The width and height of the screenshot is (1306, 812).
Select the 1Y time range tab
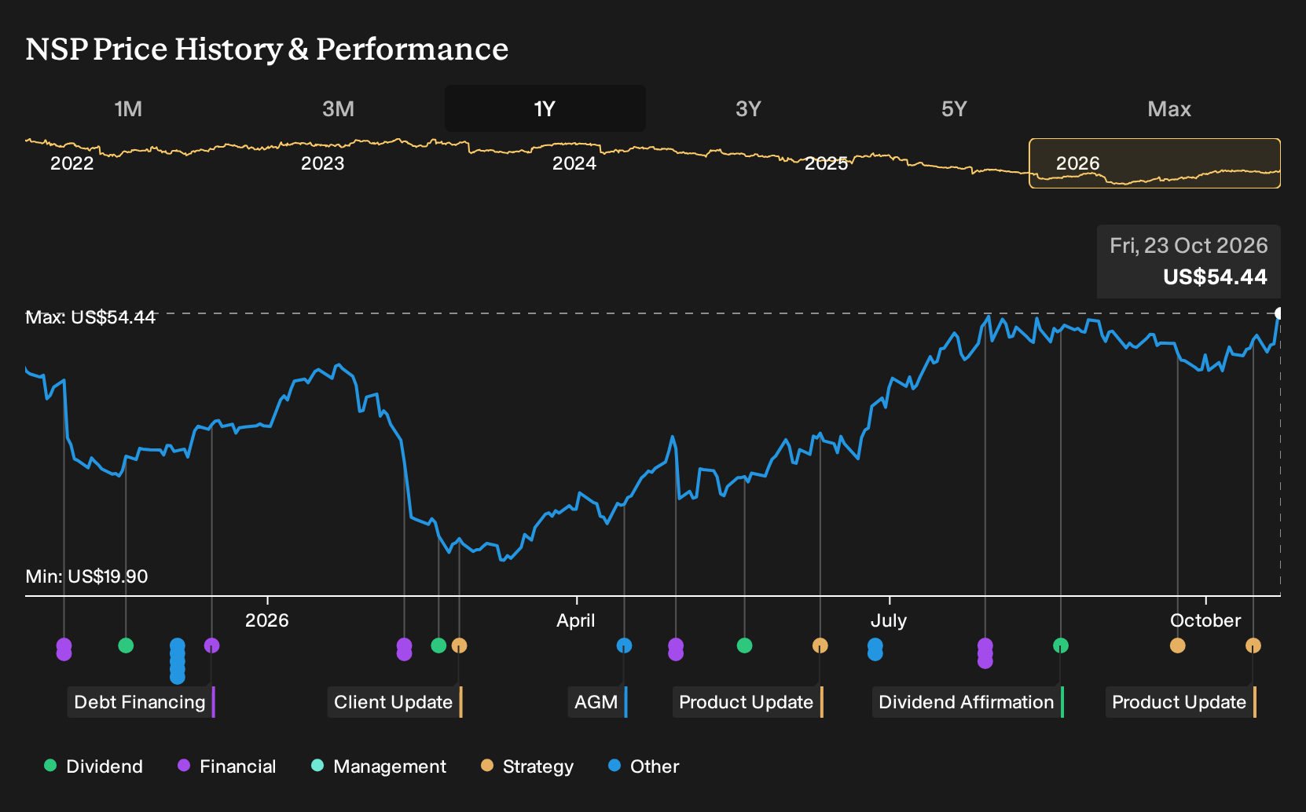point(545,108)
